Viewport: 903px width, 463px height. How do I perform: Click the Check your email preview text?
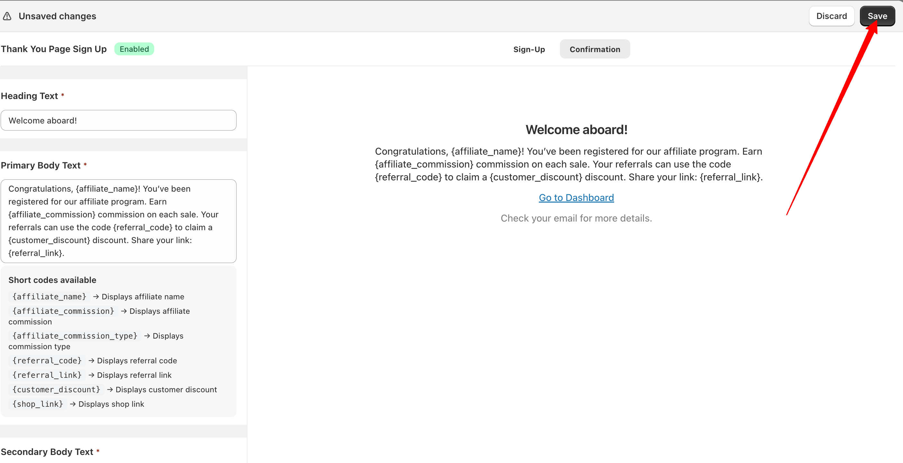(x=576, y=218)
